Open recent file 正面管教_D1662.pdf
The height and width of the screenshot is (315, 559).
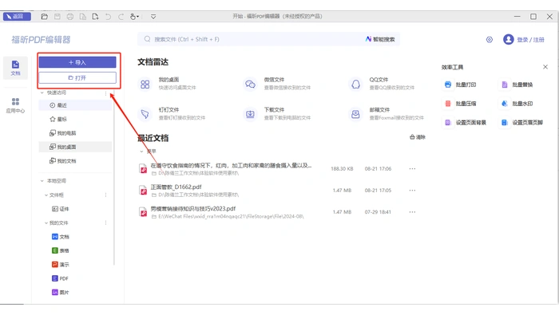pyautogui.click(x=176, y=187)
